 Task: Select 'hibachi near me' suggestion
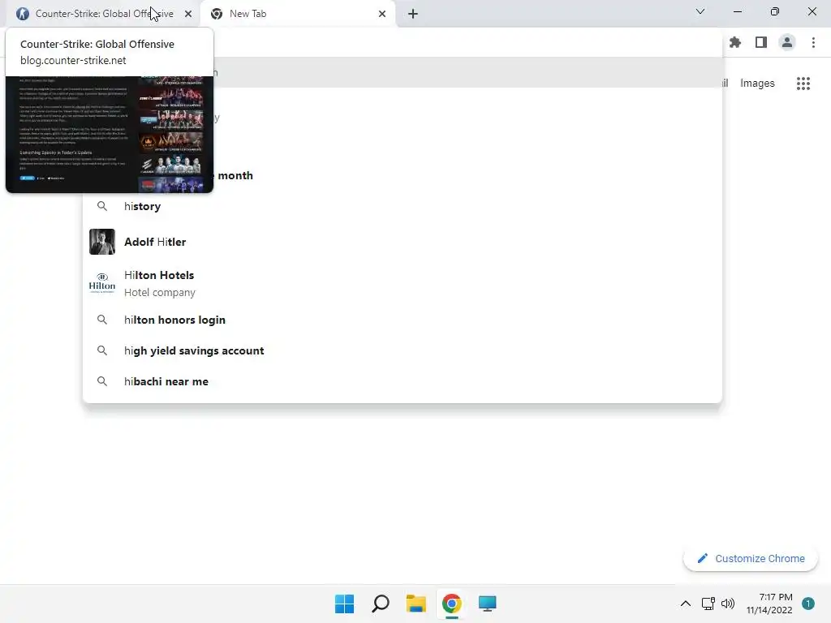tap(403, 381)
